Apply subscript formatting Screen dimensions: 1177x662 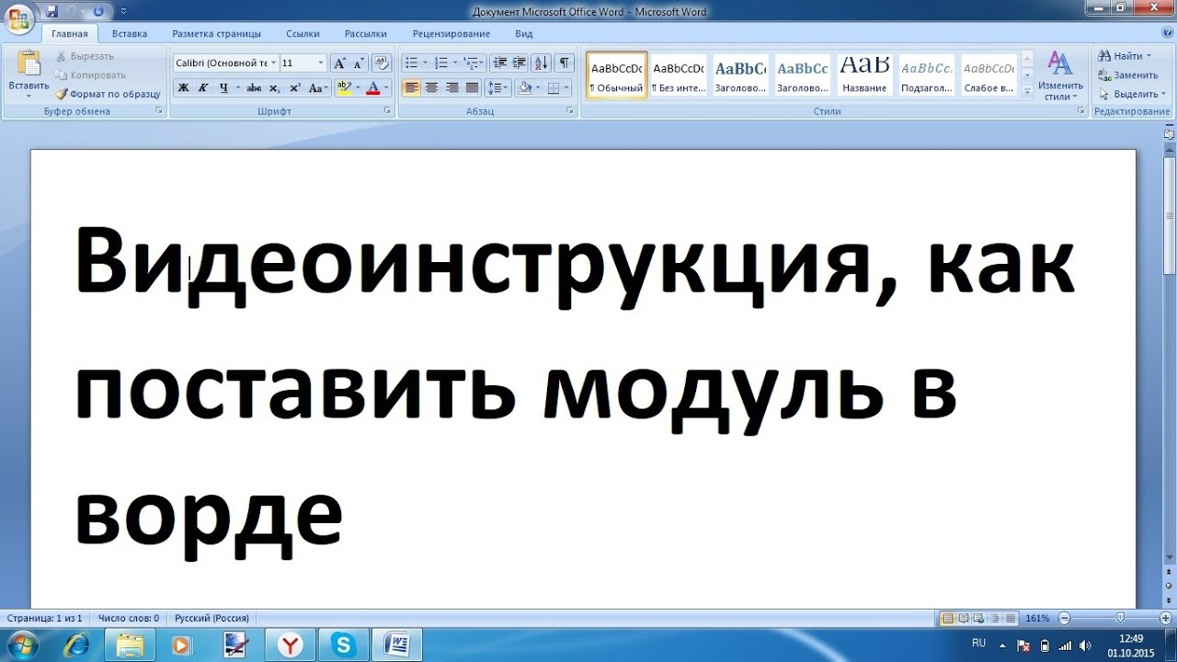275,88
